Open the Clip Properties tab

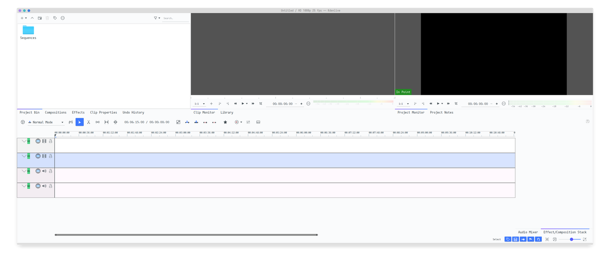pyautogui.click(x=103, y=112)
